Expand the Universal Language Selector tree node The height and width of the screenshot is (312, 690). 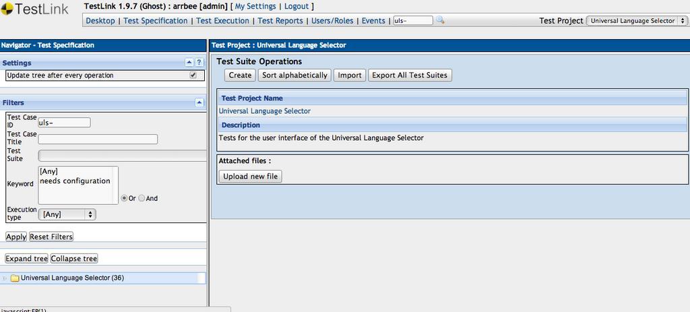click(x=5, y=278)
